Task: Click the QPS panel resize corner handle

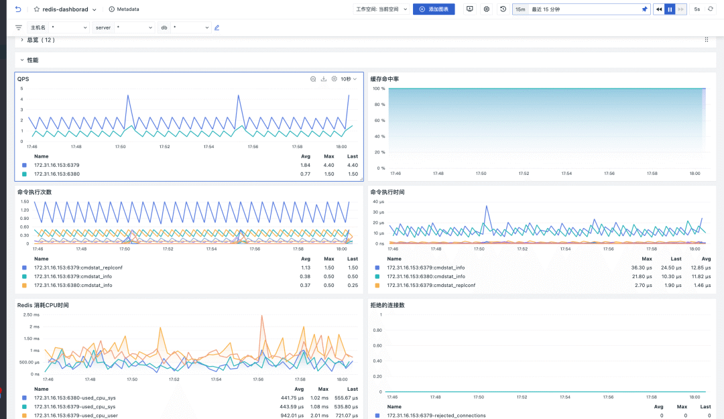Action: coord(361,179)
